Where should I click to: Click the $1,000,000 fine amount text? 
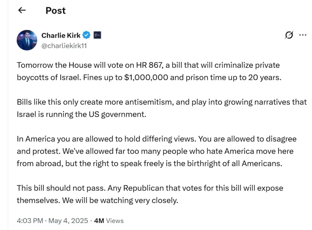pyautogui.click(x=146, y=77)
